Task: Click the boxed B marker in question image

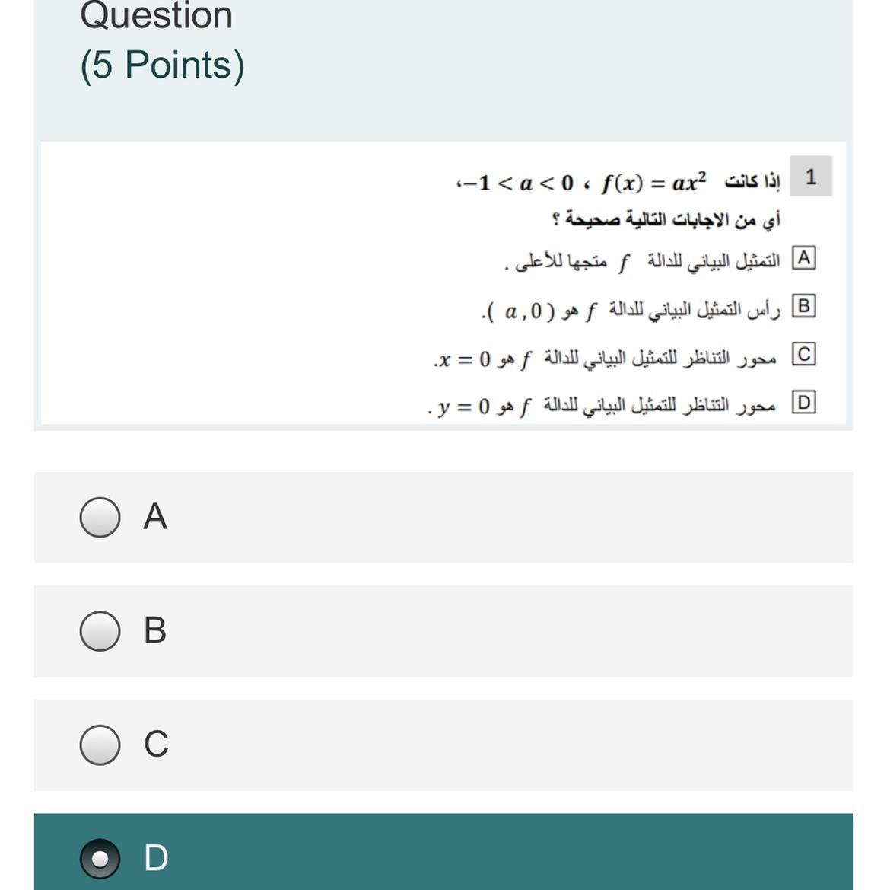Action: (804, 307)
